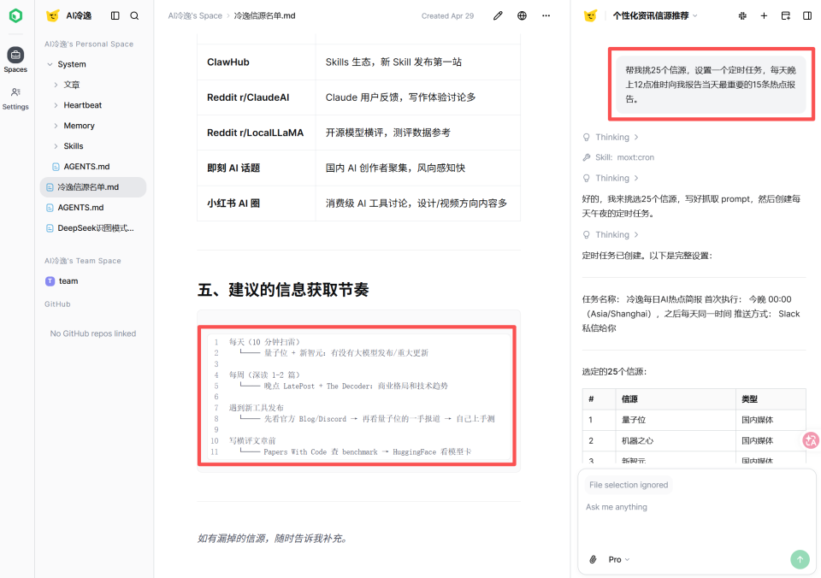Image resolution: width=821 pixels, height=578 pixels.
Task: Click the green hexagon app logo
Action: (x=15, y=15)
